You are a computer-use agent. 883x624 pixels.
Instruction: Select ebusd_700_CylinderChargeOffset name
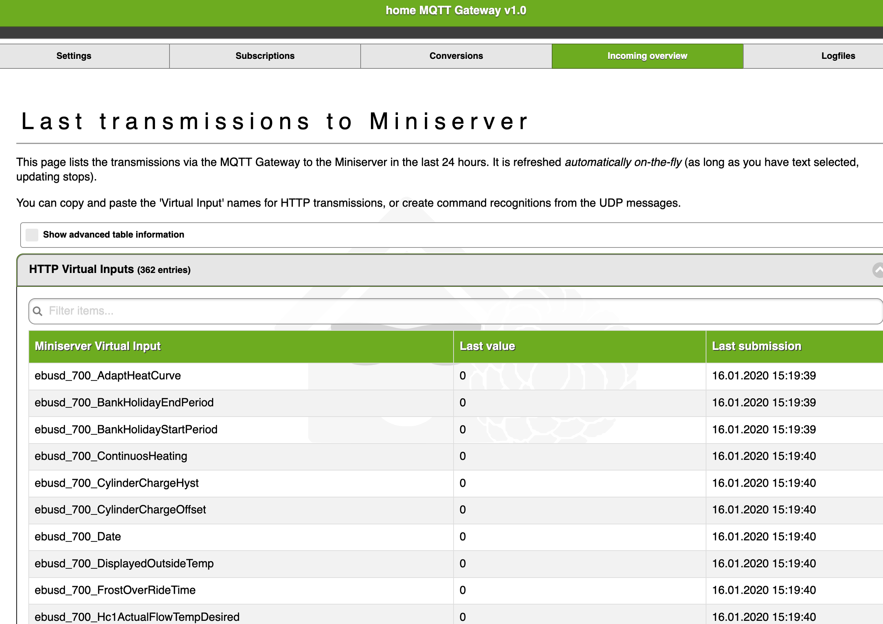click(x=120, y=509)
